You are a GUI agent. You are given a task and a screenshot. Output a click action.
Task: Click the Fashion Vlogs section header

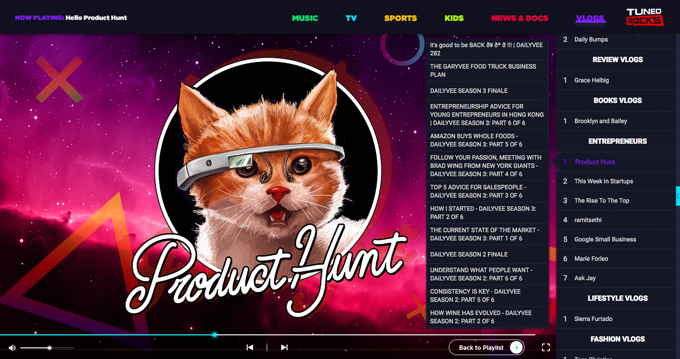tap(618, 339)
